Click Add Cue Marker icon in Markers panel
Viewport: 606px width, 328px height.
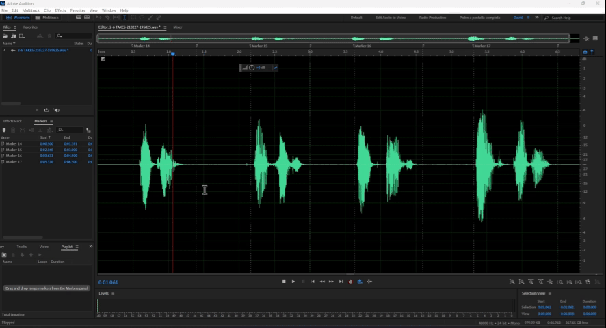pos(4,131)
